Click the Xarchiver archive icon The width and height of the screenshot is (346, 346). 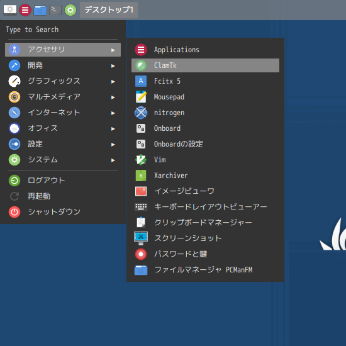141,176
